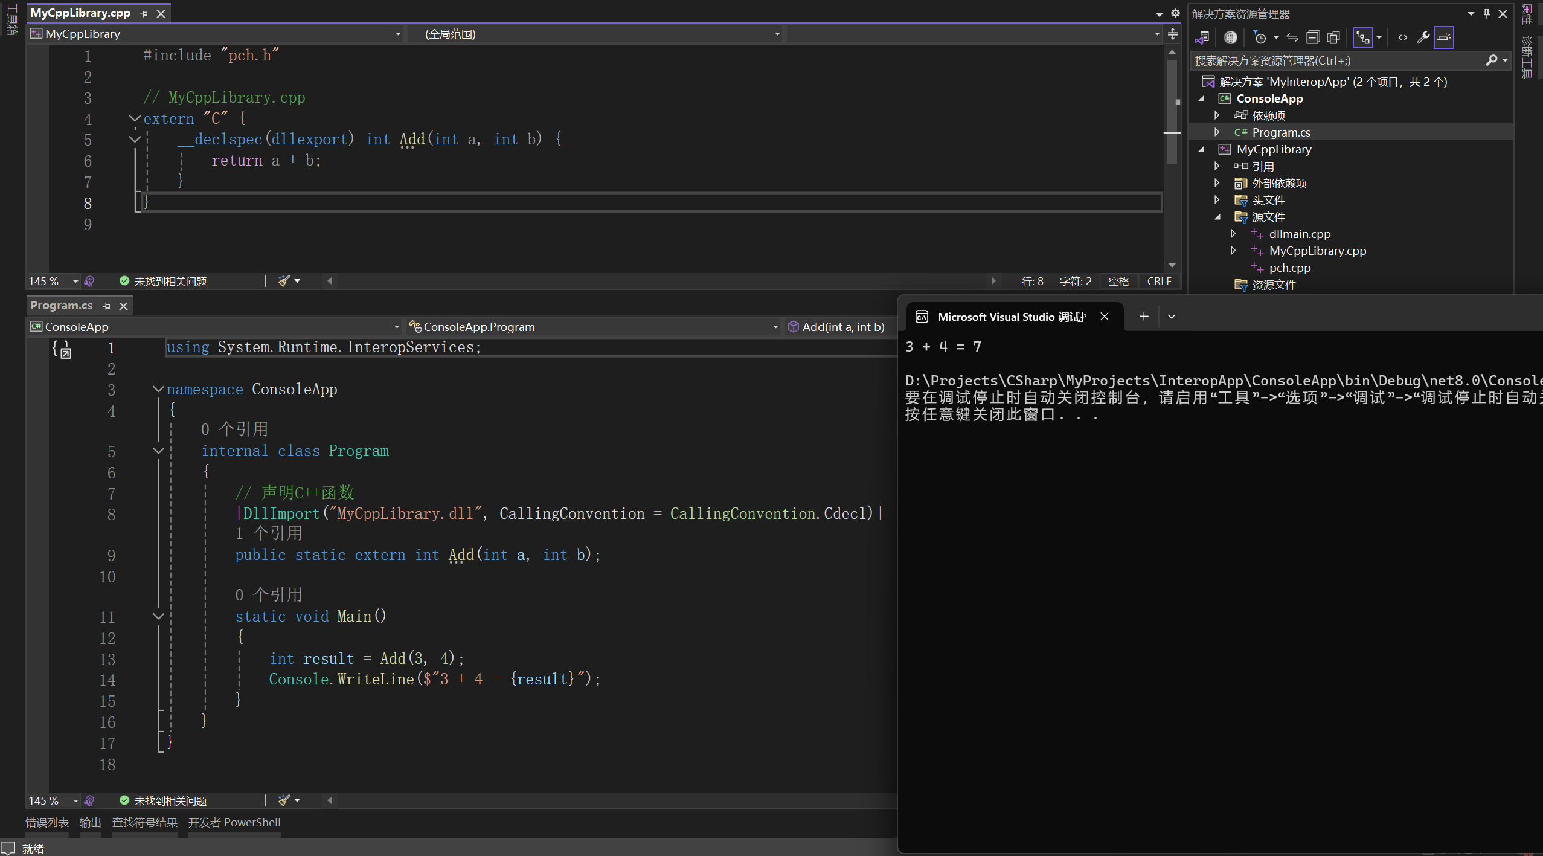Collapse the ConsoleApp project node

(x=1201, y=98)
